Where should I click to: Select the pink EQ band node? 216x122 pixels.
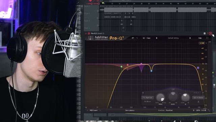click(128, 65)
